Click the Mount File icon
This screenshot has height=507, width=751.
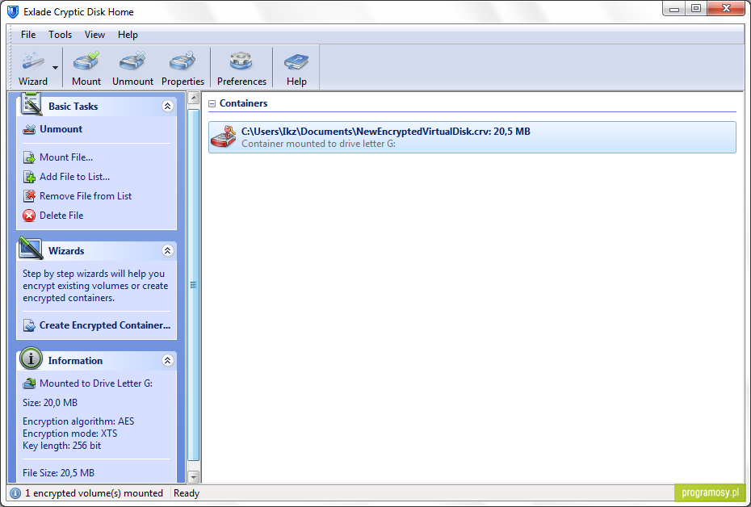tap(29, 157)
